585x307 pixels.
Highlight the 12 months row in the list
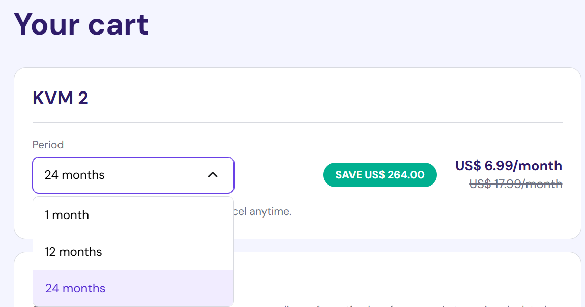click(73, 251)
